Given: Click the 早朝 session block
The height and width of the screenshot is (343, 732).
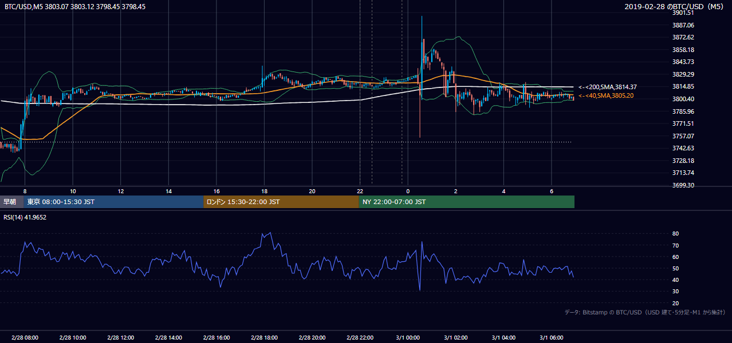Looking at the screenshot, I should (x=11, y=202).
